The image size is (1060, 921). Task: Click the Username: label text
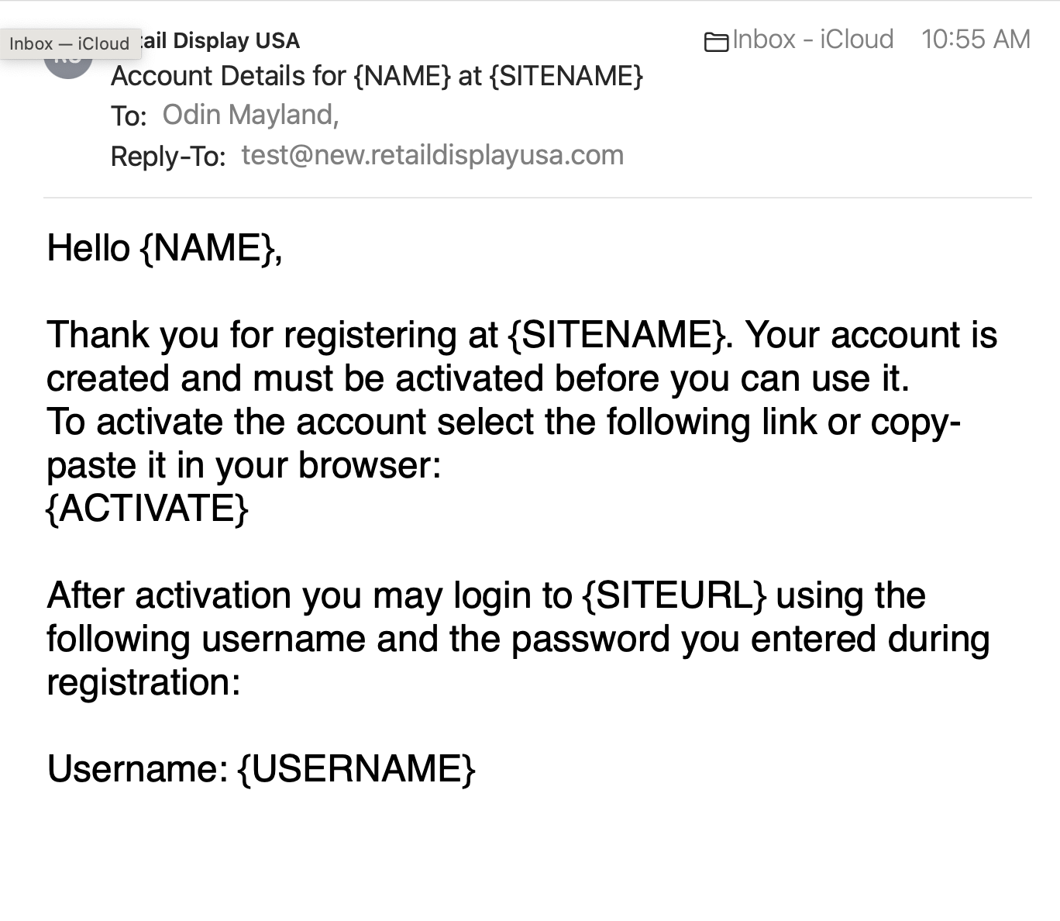[137, 769]
